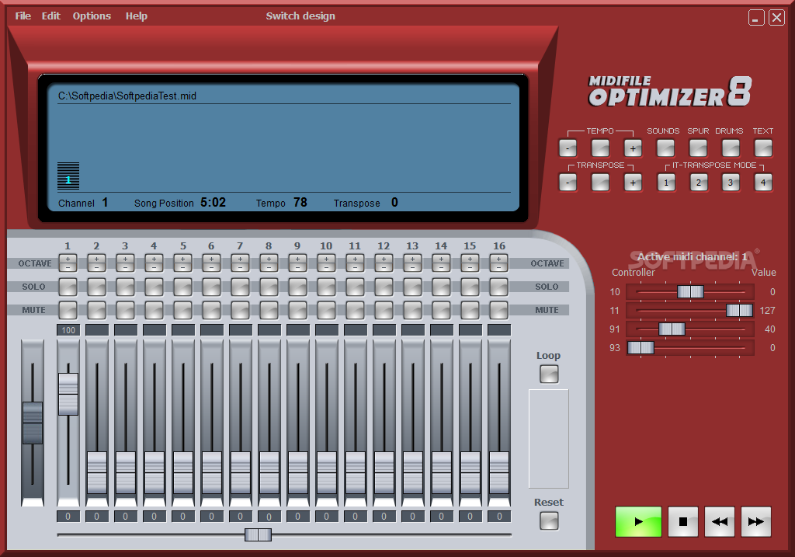Viewport: 795px width, 557px height.
Task: Click the octave stepper for channel 11
Action: pos(356,263)
